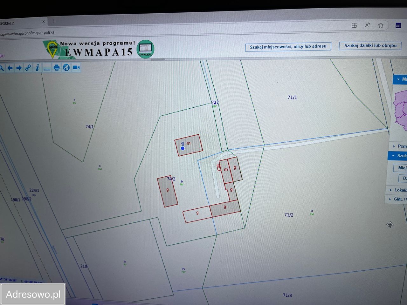Image resolution: width=407 pixels, height=305 pixels.
Task: Go to next map view arrow
Action: pos(19,68)
